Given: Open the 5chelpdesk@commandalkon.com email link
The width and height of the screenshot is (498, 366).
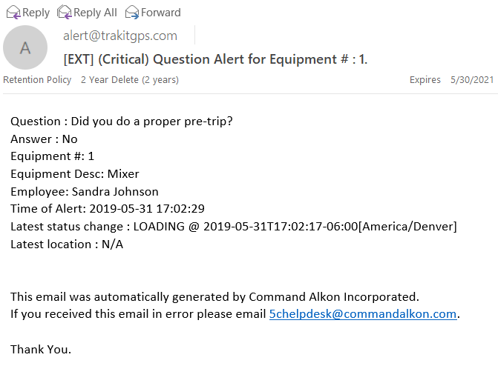Looking at the screenshot, I should (x=363, y=314).
